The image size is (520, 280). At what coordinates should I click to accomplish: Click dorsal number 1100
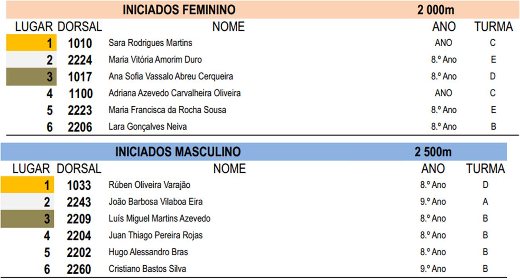[x=81, y=94]
